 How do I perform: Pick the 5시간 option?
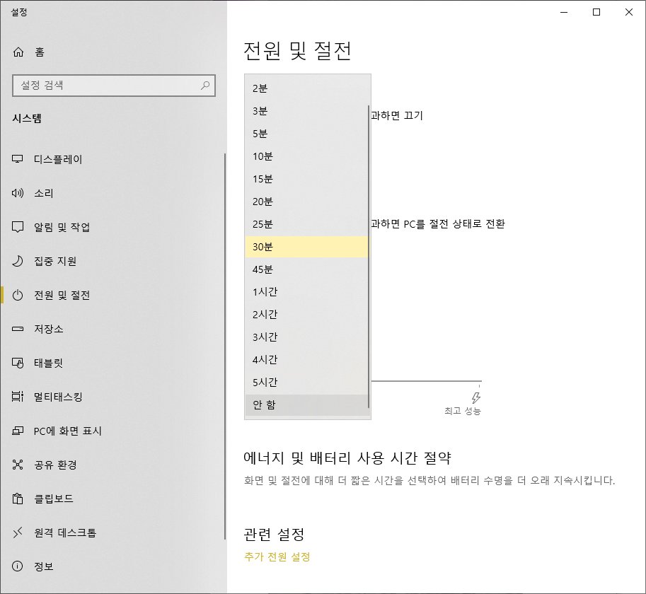pyautogui.click(x=306, y=383)
